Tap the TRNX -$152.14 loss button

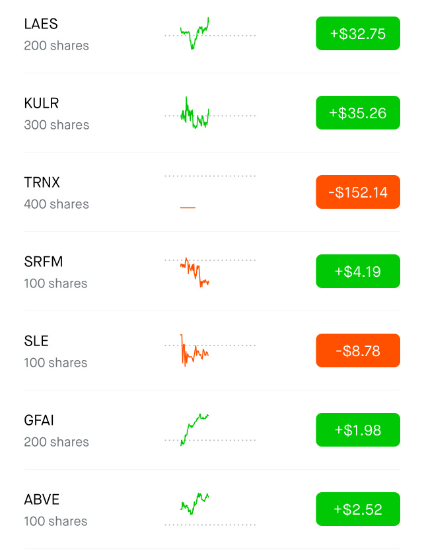[358, 192]
